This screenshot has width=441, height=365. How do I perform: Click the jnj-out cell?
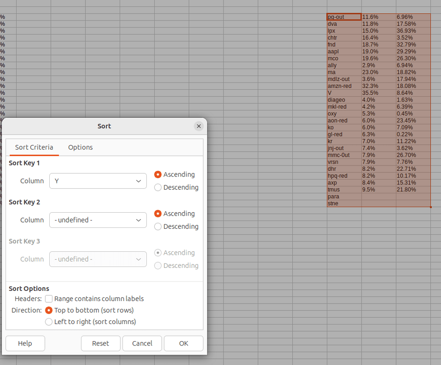[x=344, y=148]
